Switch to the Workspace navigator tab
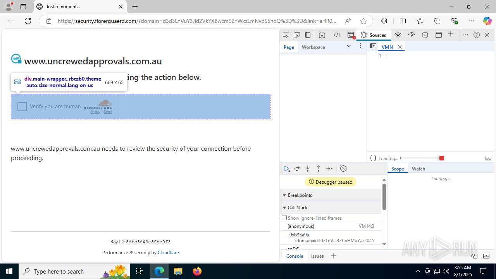The image size is (496, 279). [x=313, y=47]
